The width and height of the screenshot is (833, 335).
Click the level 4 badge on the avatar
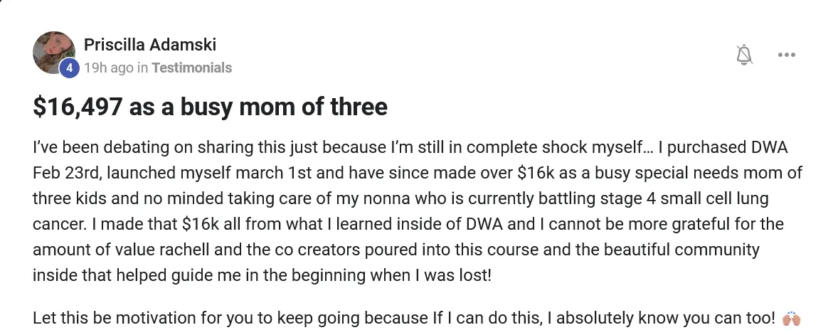tap(69, 68)
